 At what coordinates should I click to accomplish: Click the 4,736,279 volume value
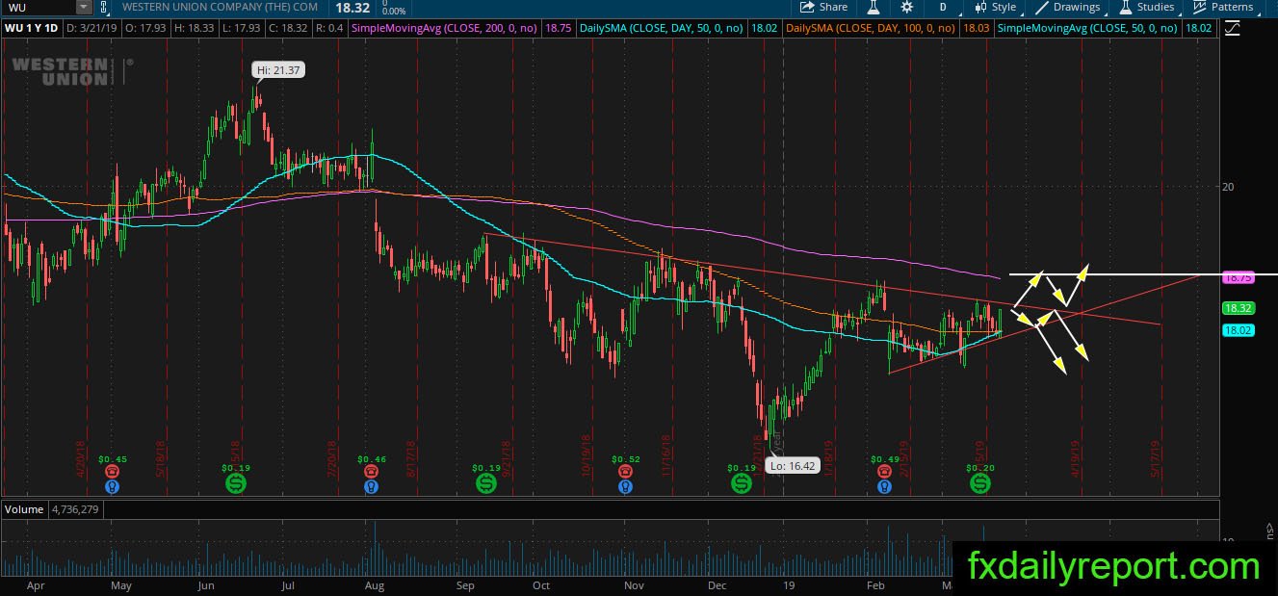click(75, 509)
